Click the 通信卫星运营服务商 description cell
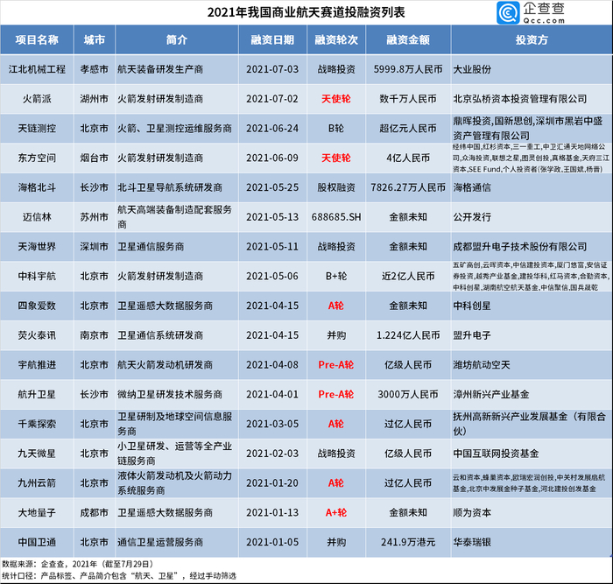Screen dimensions: 613x584 coord(177,542)
